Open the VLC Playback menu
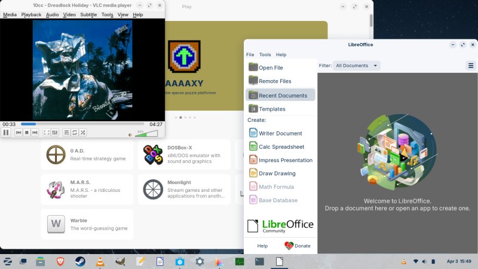This screenshot has width=478, height=269. (31, 14)
